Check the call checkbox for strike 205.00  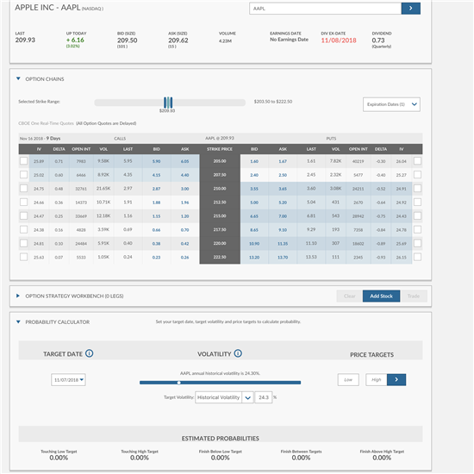[x=23, y=161]
